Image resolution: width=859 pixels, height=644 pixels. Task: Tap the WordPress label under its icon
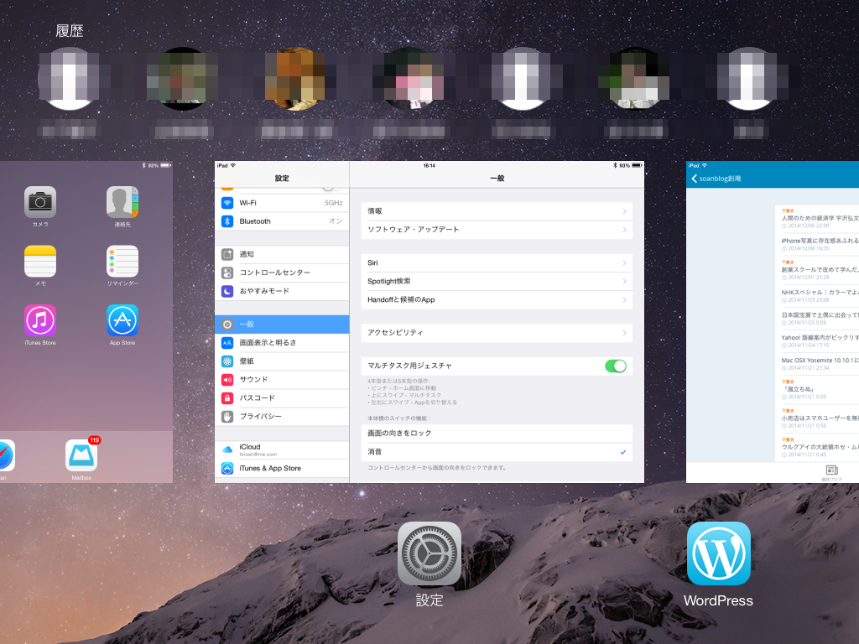pyautogui.click(x=718, y=600)
